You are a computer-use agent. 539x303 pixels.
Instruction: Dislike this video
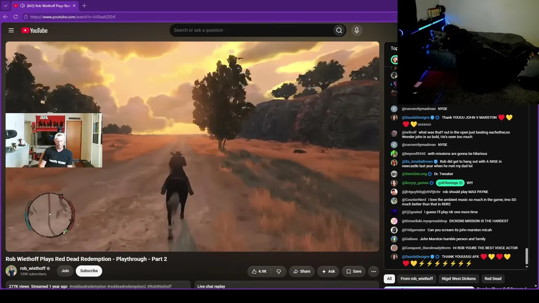tap(279, 271)
